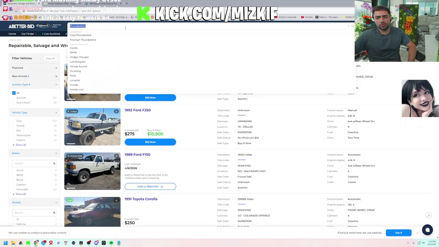The width and height of the screenshot is (439, 247).
Task: Check the BMW make filter
Action: 14,175
